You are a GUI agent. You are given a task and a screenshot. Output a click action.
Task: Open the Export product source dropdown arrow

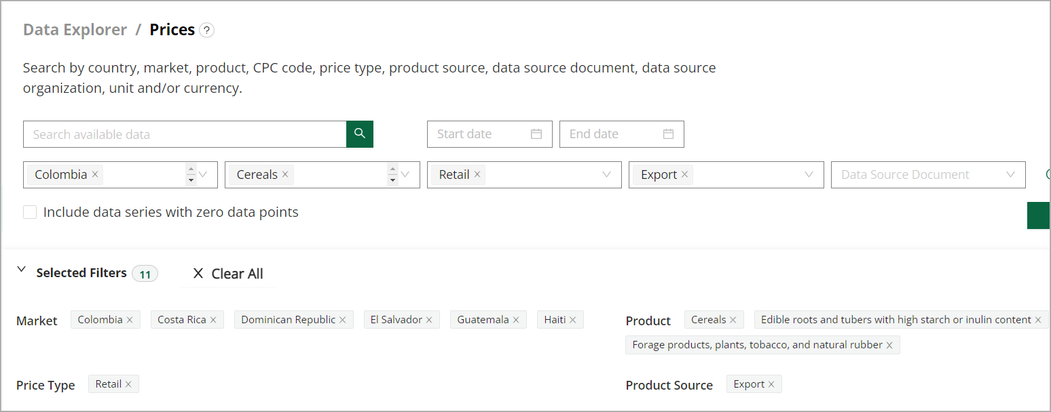click(809, 175)
